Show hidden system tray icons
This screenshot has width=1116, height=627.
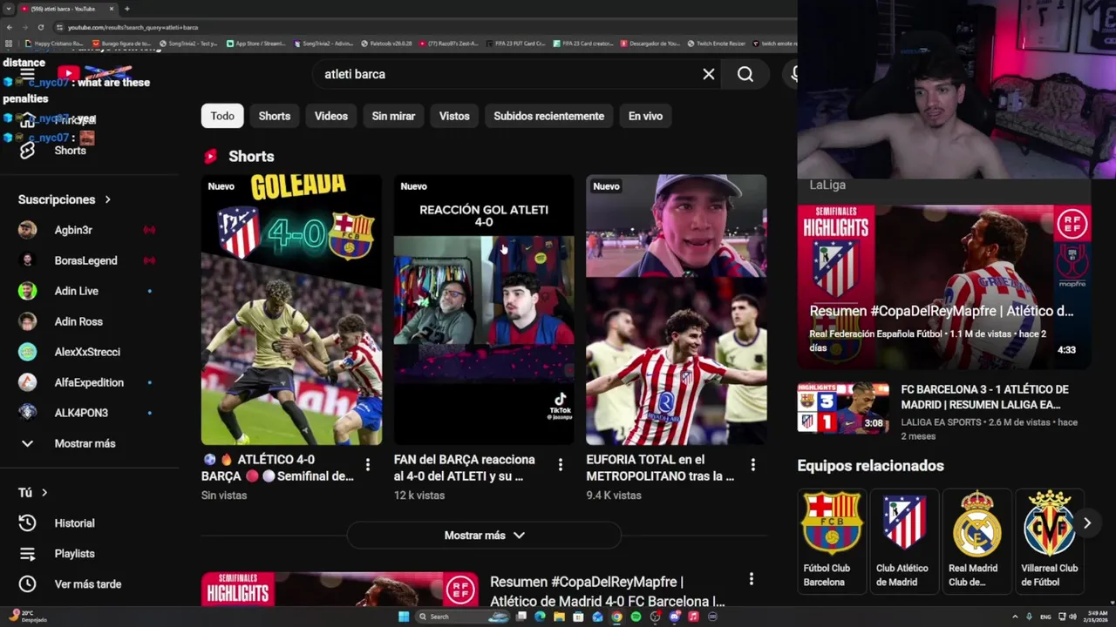pos(1015,617)
